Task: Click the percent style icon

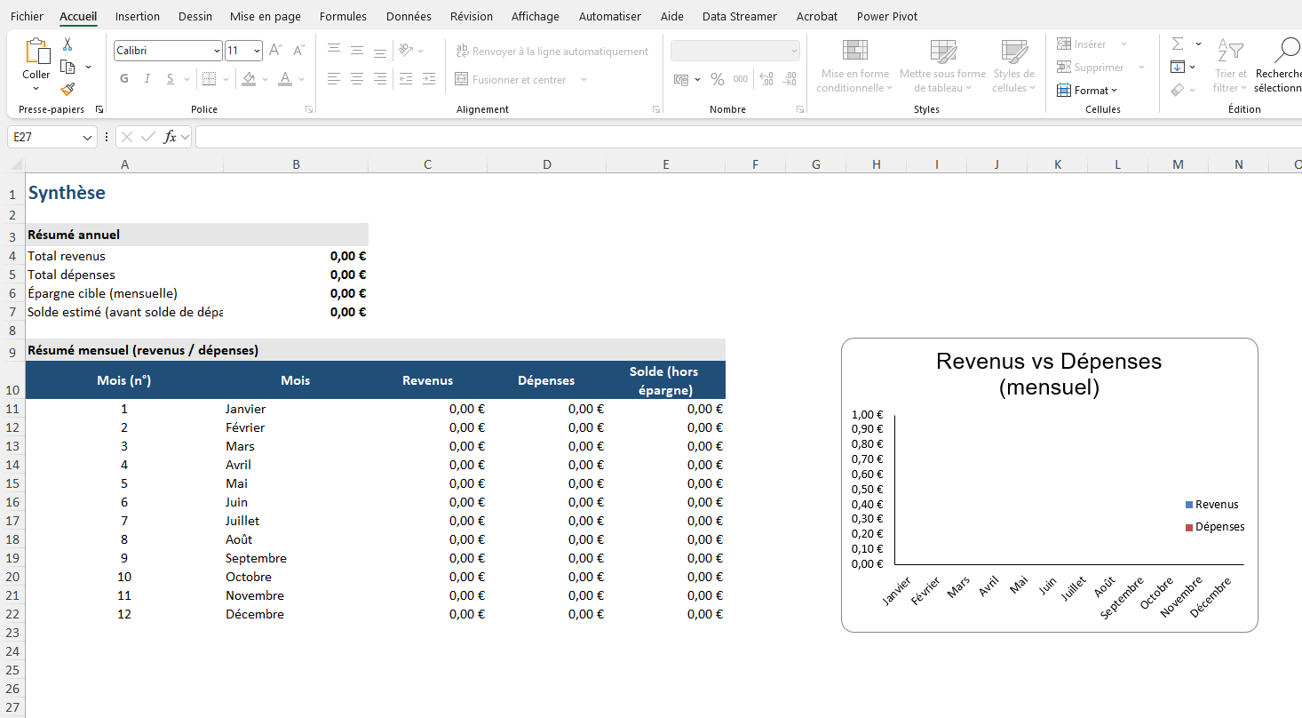Action: click(x=717, y=79)
